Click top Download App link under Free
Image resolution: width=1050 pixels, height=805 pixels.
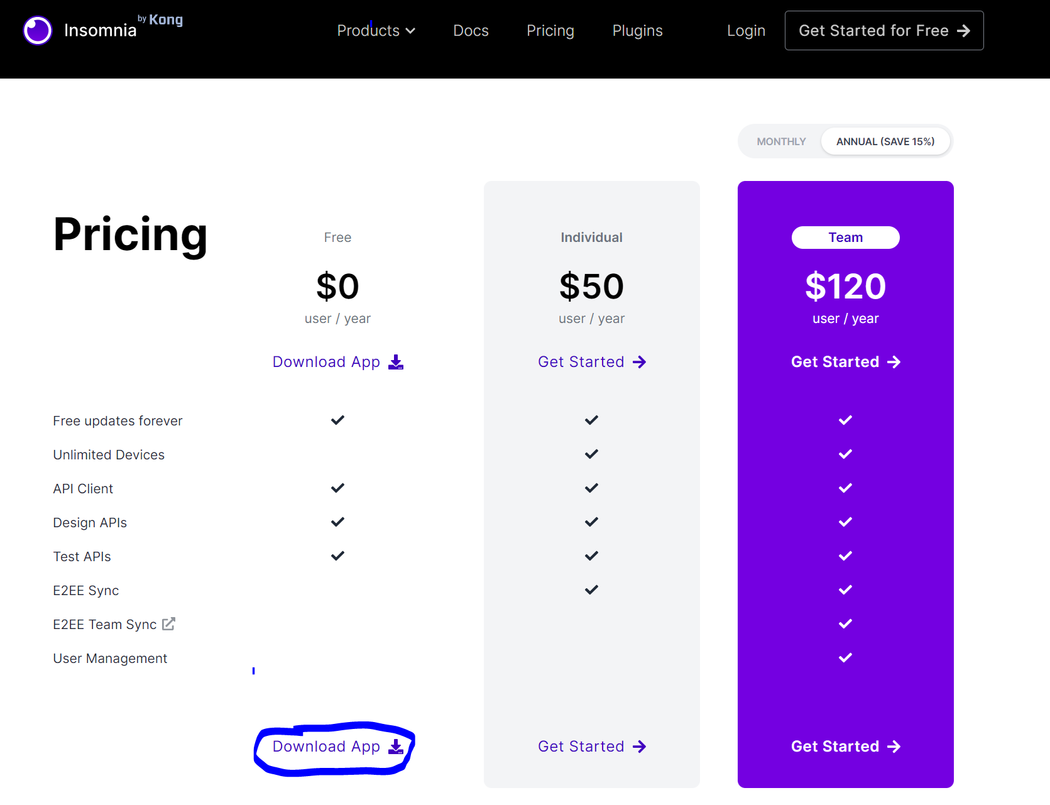(x=338, y=362)
